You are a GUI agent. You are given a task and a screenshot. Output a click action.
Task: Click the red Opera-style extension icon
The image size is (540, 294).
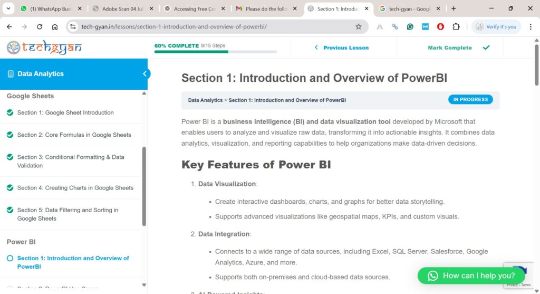[x=440, y=26]
